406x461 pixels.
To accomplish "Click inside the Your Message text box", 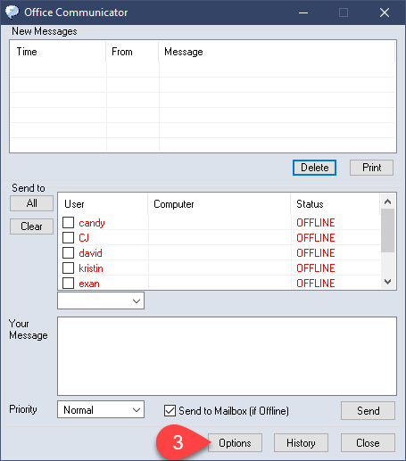I will point(227,356).
